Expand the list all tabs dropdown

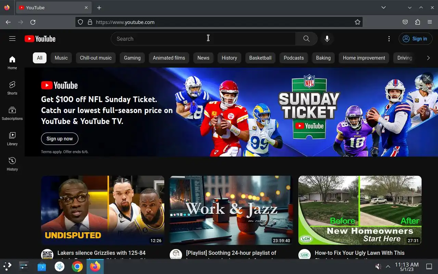[384, 8]
